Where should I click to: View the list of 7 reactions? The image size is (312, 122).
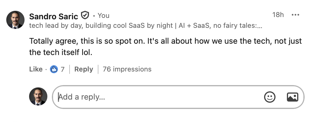point(62,69)
